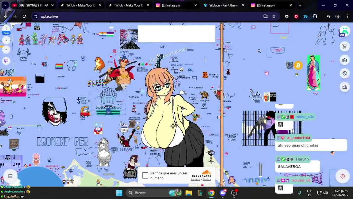Viewport: 353px width, 199px height.
Task: Mute the YouTube tab audio icon
Action: coord(46,5)
